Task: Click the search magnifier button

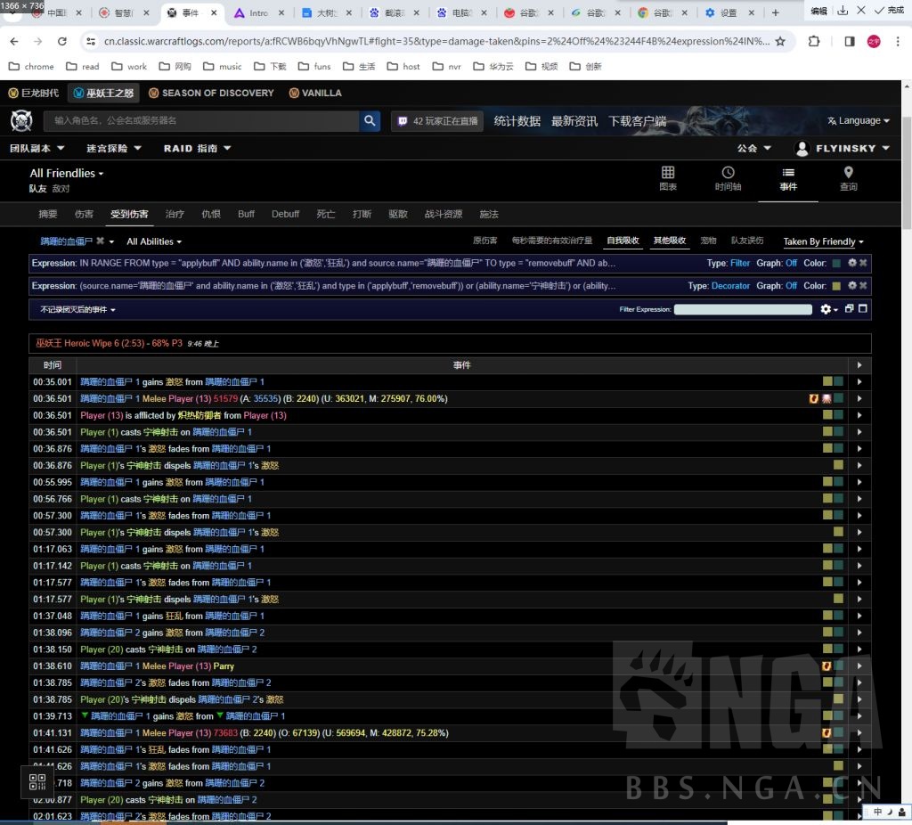Action: [370, 121]
